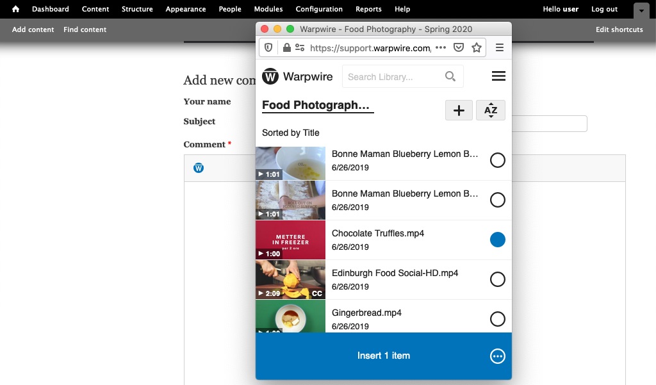Viewport: 656px width, 385px height.
Task: Save page to Pocket icon
Action: click(459, 47)
